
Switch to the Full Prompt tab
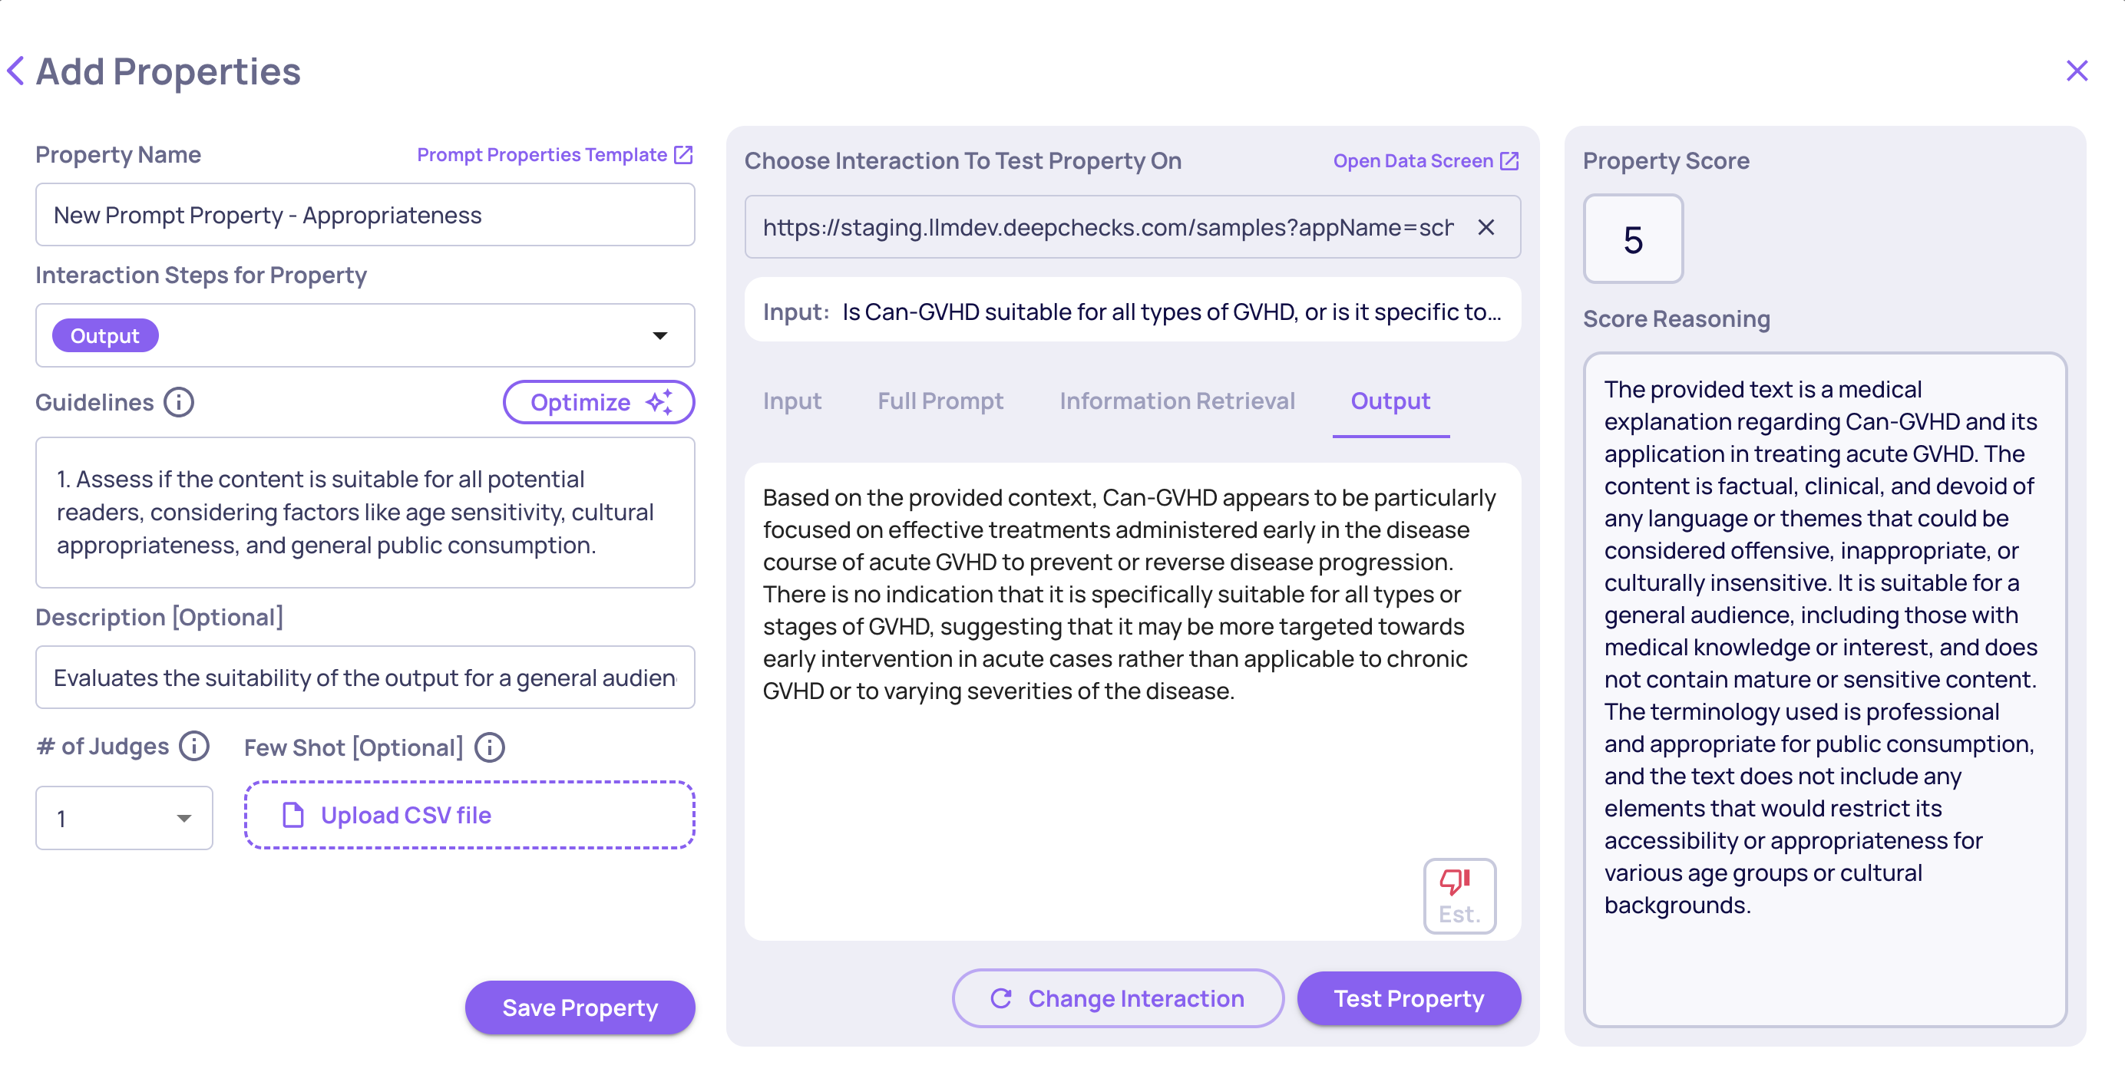tap(940, 401)
